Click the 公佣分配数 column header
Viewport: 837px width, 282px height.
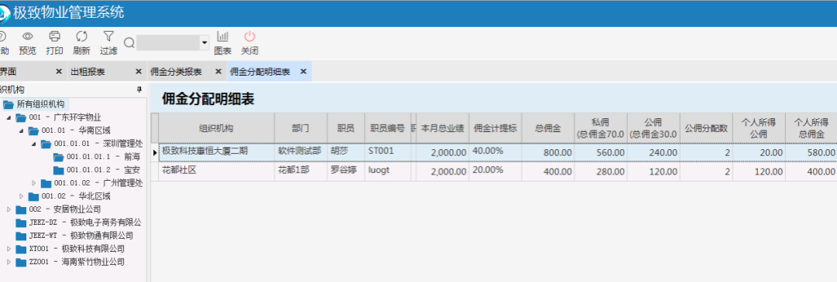pos(706,128)
